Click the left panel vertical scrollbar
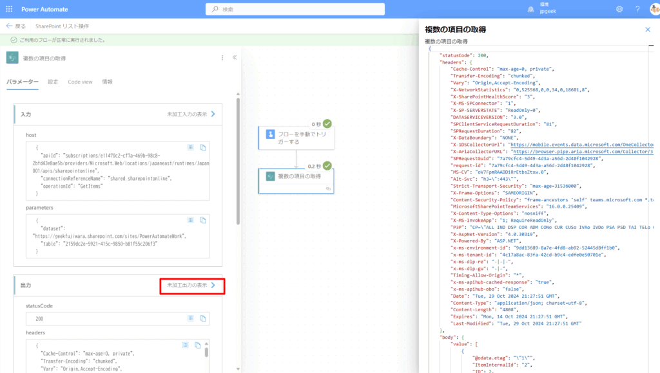660x373 pixels. point(238,161)
